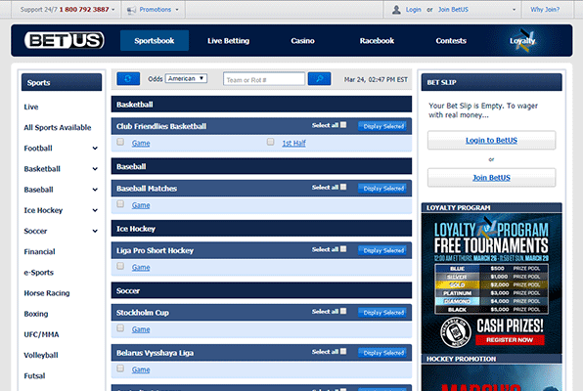
Task: Click Display Selected for Stockholm Cup
Action: click(383, 313)
